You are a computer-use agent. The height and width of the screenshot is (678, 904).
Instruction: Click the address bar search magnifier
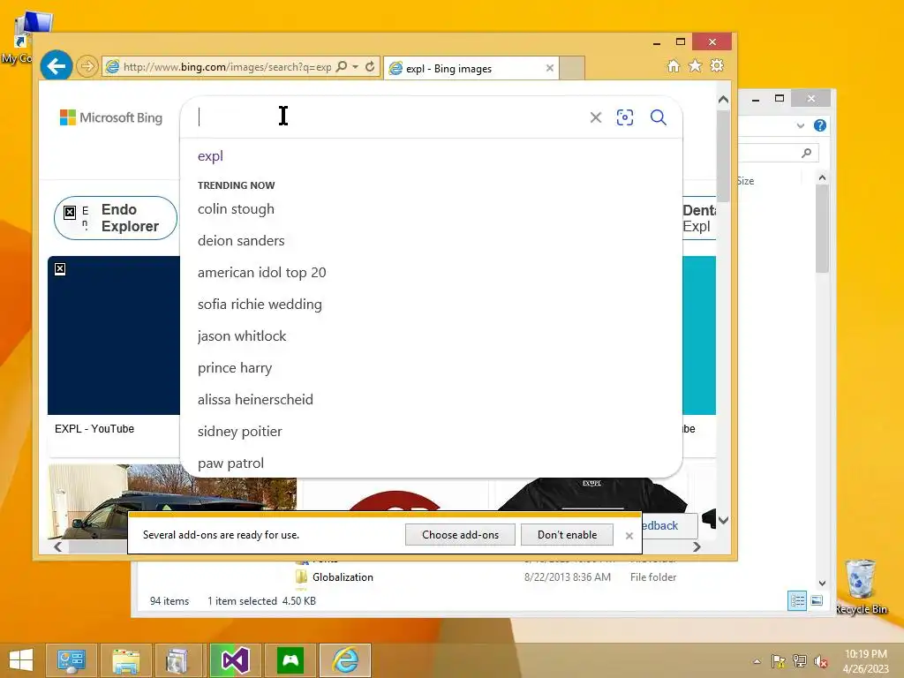pos(342,67)
